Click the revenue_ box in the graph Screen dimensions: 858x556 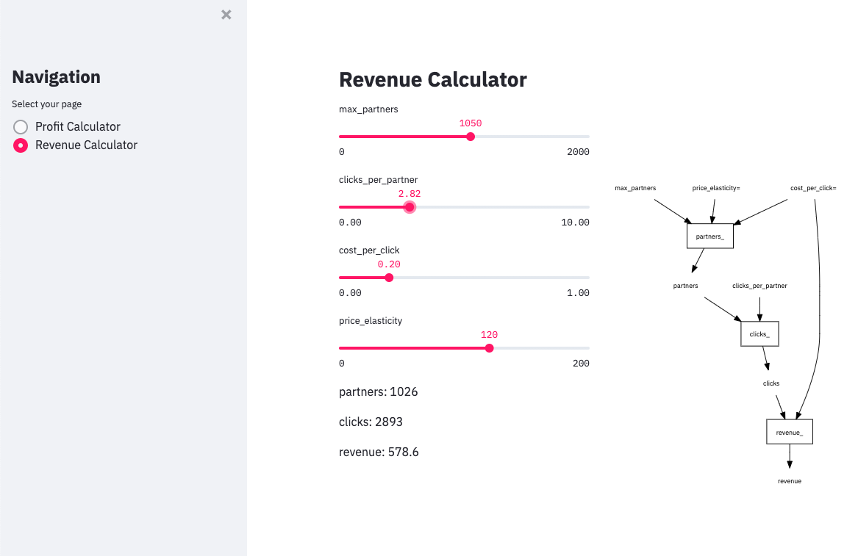pyautogui.click(x=789, y=432)
